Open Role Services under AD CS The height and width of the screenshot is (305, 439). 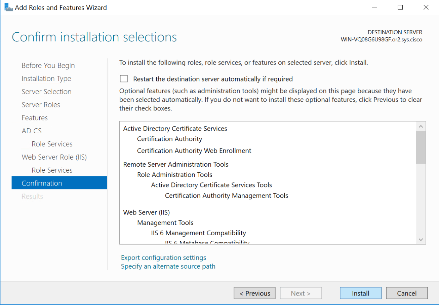[x=52, y=144]
